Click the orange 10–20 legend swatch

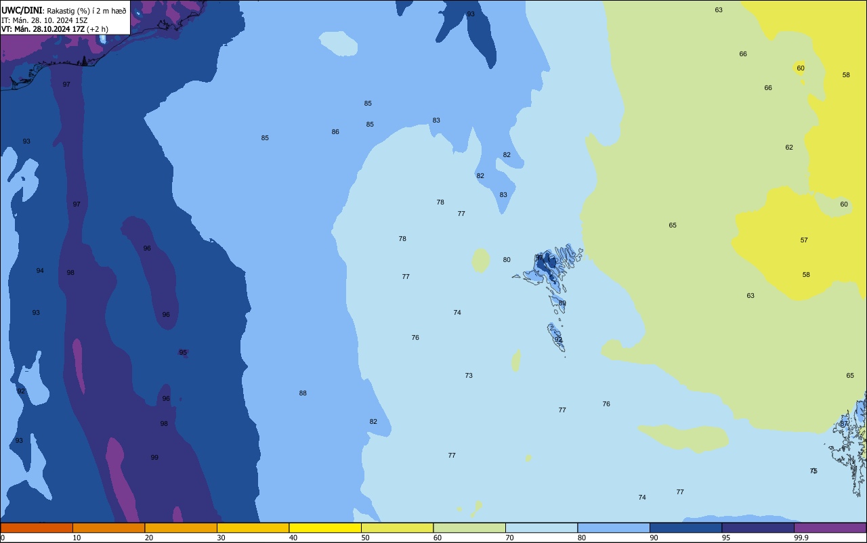(x=108, y=527)
